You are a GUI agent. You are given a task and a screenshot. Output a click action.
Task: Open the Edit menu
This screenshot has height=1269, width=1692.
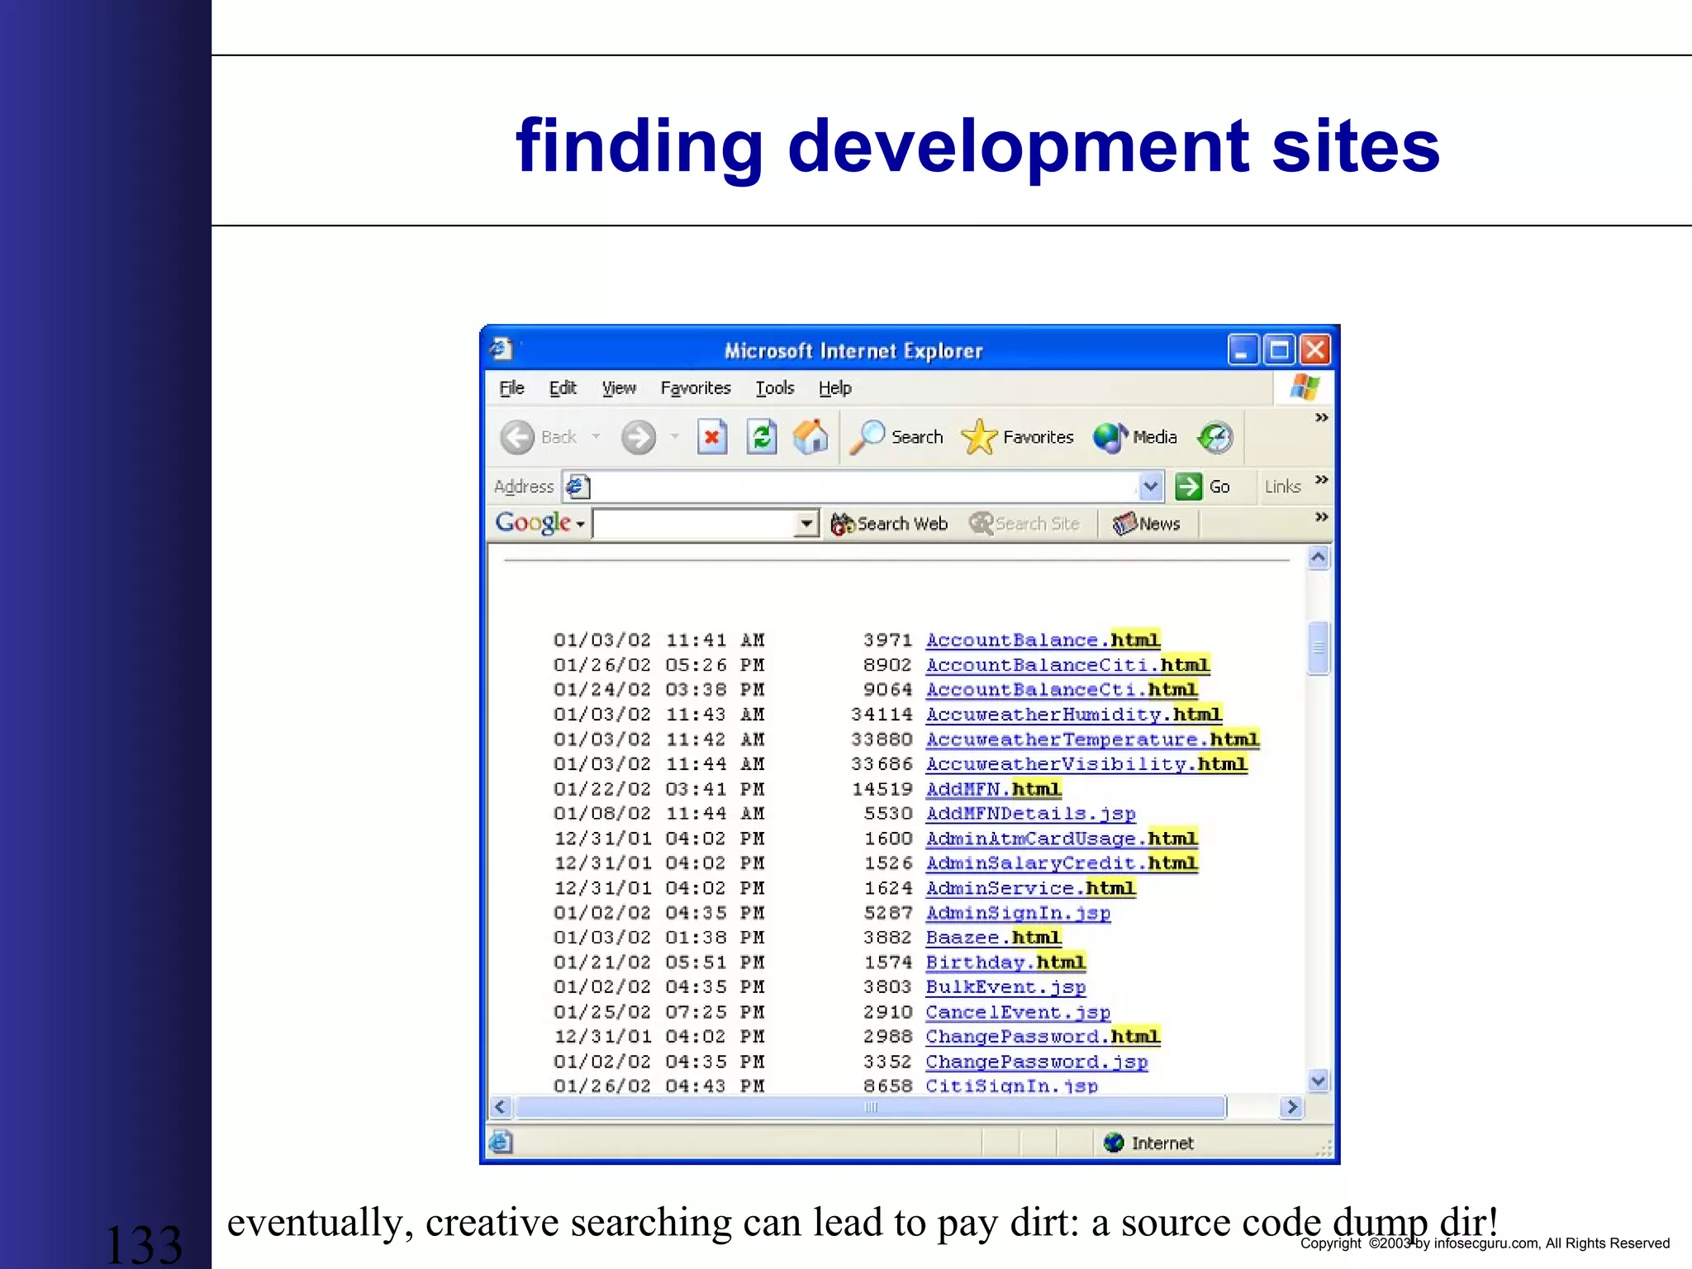tap(563, 387)
